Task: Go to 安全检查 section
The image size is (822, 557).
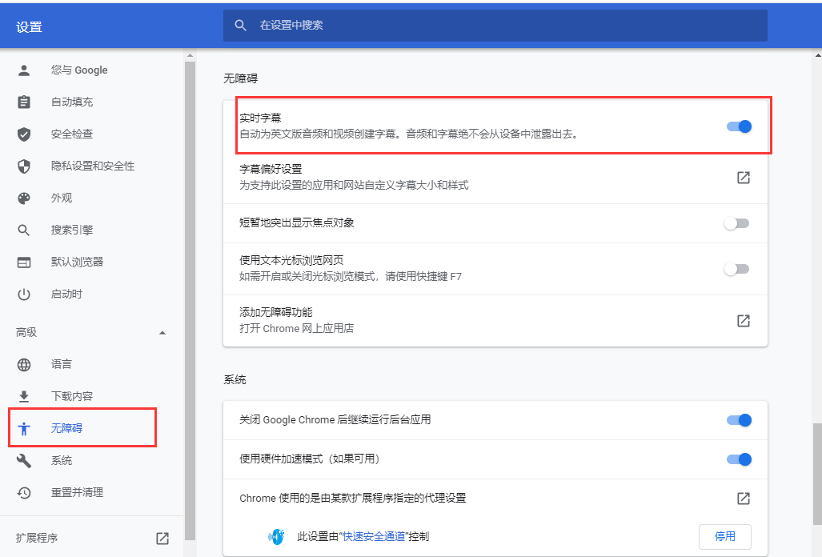Action: (72, 134)
